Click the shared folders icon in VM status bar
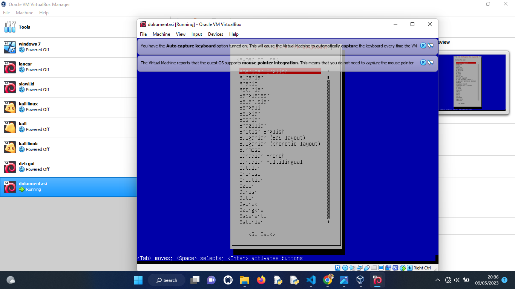 [x=374, y=268]
